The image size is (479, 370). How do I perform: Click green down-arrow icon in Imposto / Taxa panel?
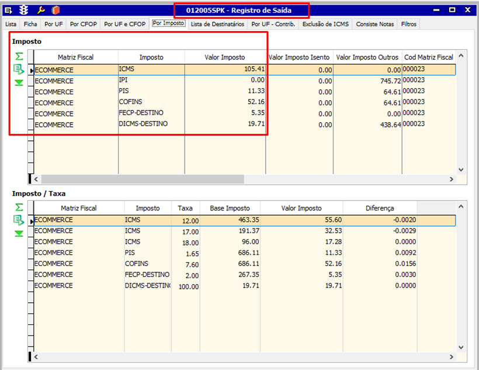(19, 234)
